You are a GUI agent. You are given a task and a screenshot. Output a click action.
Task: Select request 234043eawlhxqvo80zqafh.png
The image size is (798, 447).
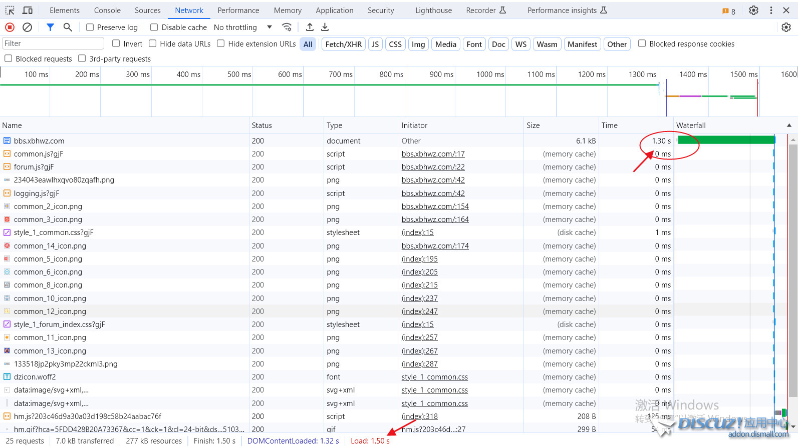coord(64,180)
